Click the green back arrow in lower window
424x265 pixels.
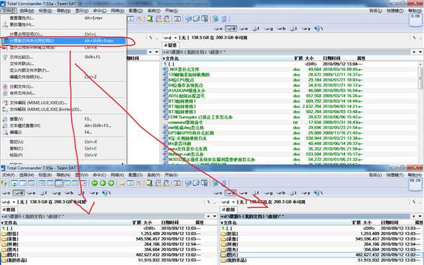pyautogui.click(x=94, y=184)
